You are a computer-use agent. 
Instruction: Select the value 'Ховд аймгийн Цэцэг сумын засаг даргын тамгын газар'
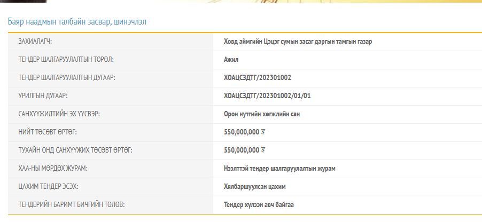pyautogui.click(x=298, y=42)
